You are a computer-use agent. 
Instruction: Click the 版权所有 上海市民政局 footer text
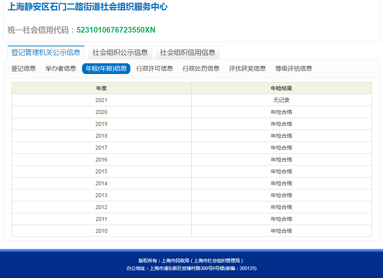point(191,260)
